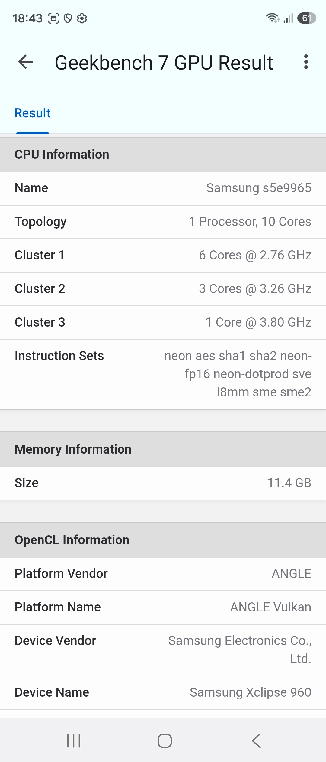Screen dimensions: 326x762
Task: Tap the Memory Size 11.4 GB row
Action: 163,483
